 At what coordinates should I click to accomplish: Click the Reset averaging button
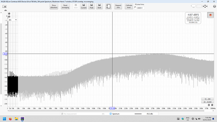[65, 6]
